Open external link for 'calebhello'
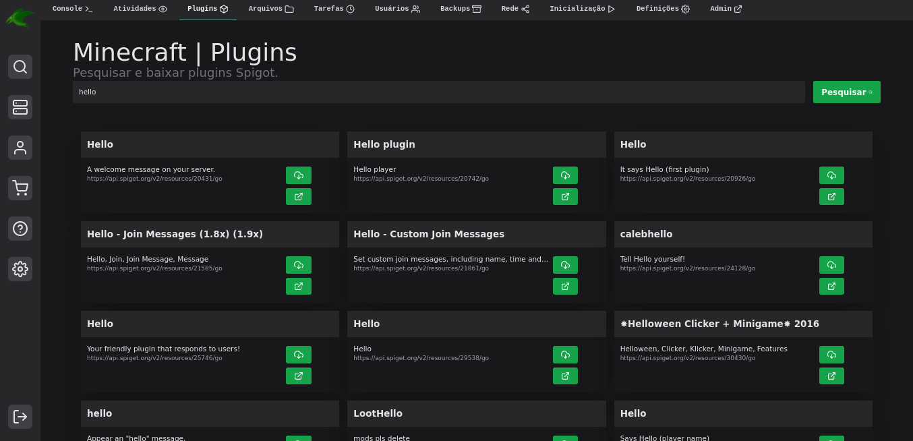 point(831,286)
